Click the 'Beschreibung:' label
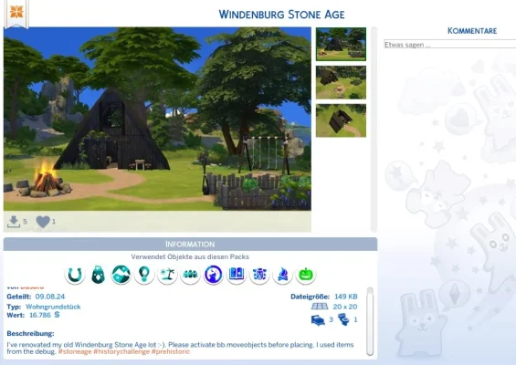516x365 pixels. coord(30,333)
